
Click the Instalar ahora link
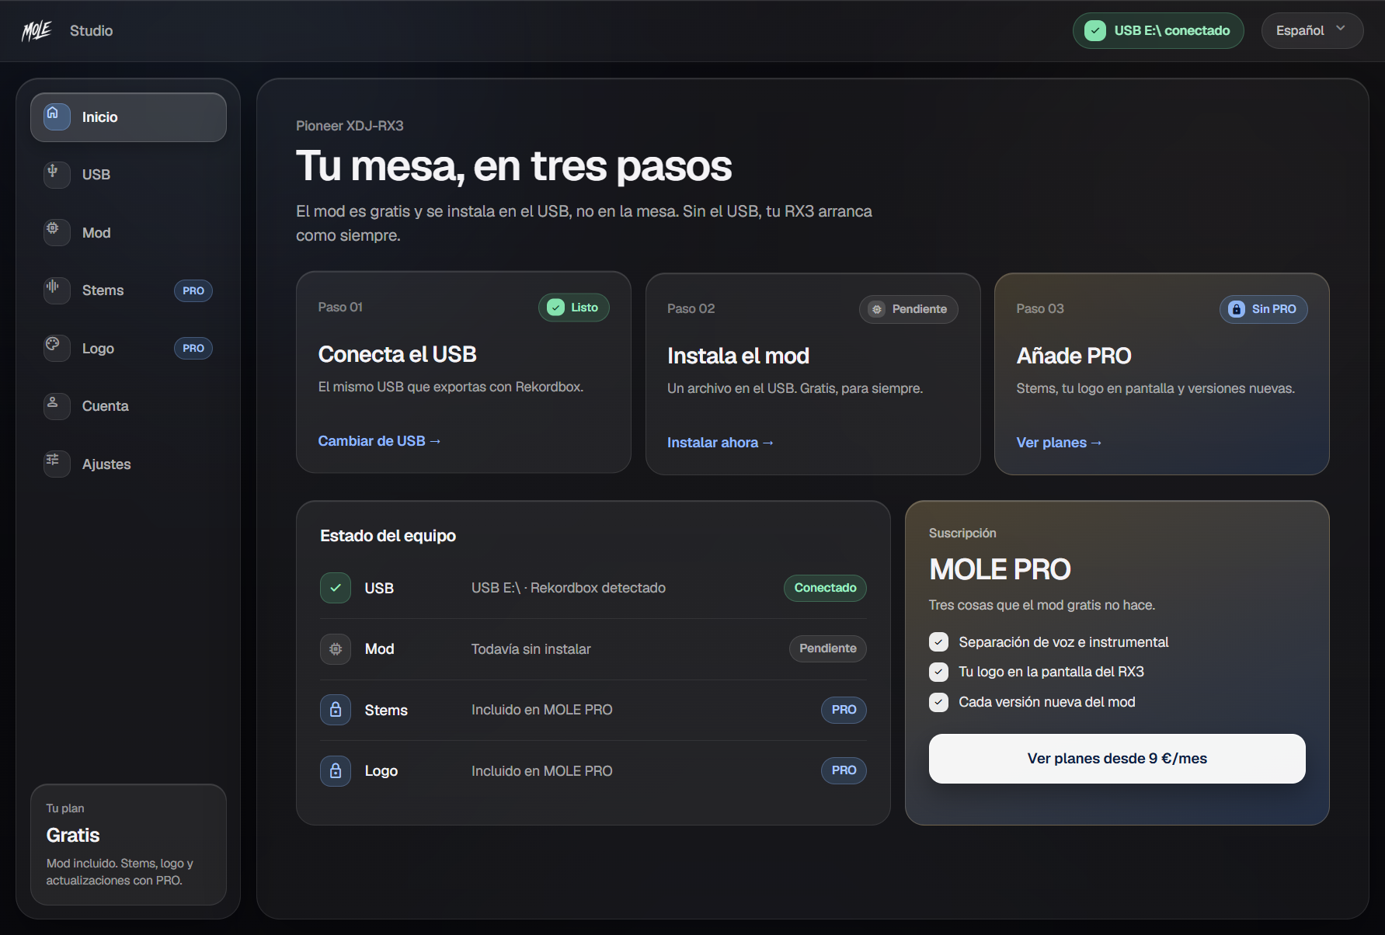[720, 443]
